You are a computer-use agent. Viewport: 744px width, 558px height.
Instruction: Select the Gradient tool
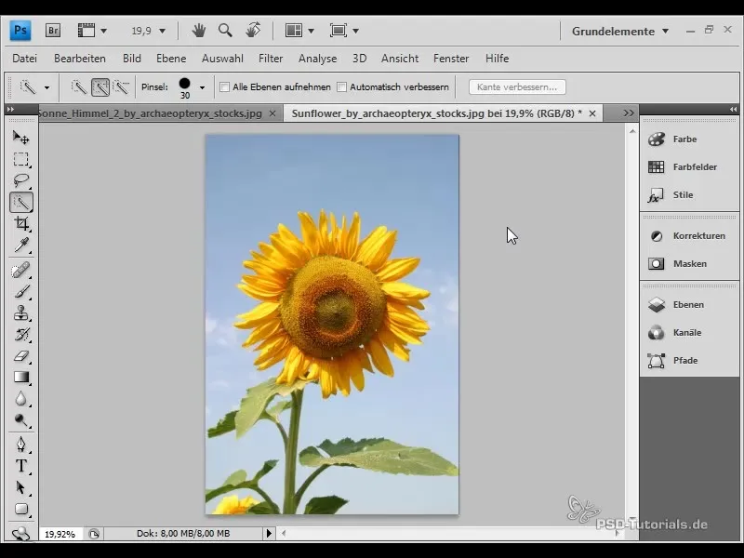point(20,378)
